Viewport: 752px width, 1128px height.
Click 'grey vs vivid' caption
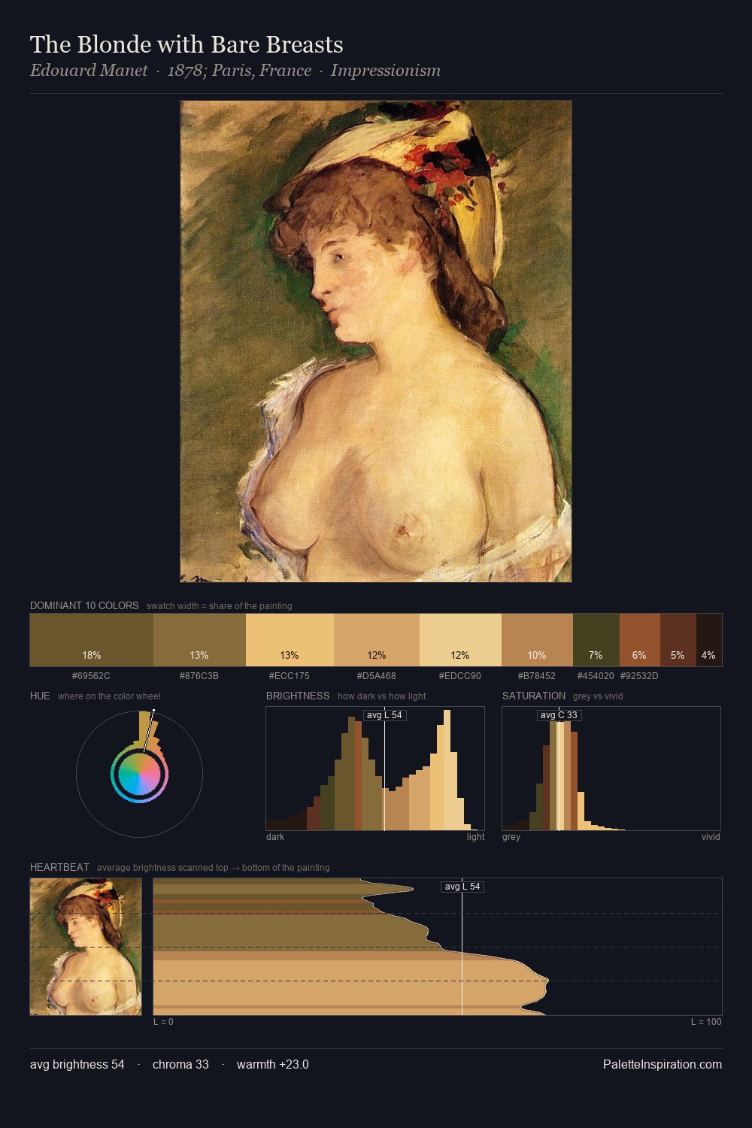(598, 696)
